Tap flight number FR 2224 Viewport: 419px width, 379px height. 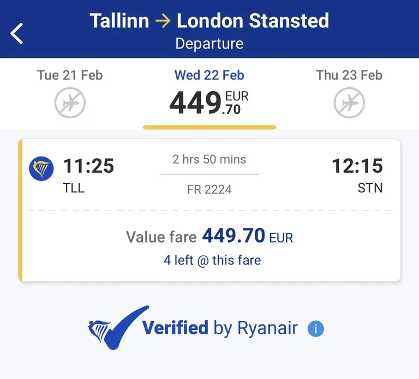click(x=209, y=189)
